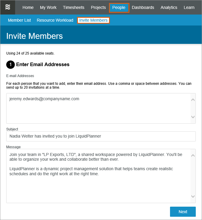Select the Invite Members tab
Viewport: 202px width, 220px height.
tap(93, 20)
